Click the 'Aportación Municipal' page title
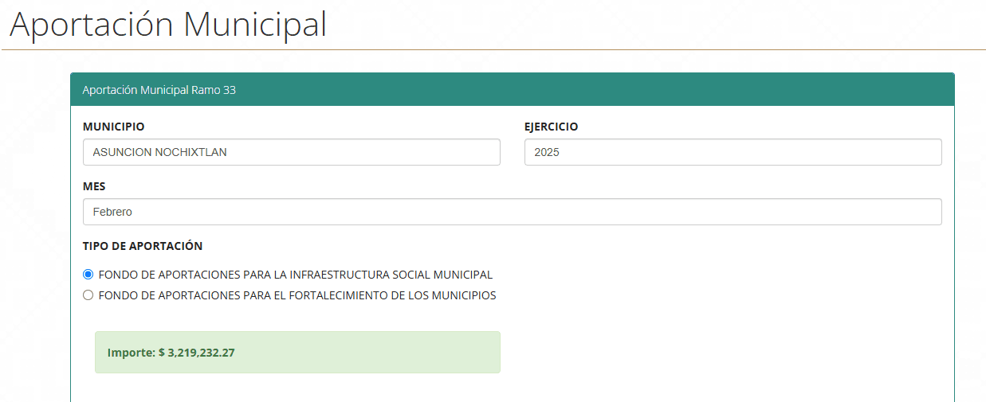The height and width of the screenshot is (402, 986). tap(168, 25)
